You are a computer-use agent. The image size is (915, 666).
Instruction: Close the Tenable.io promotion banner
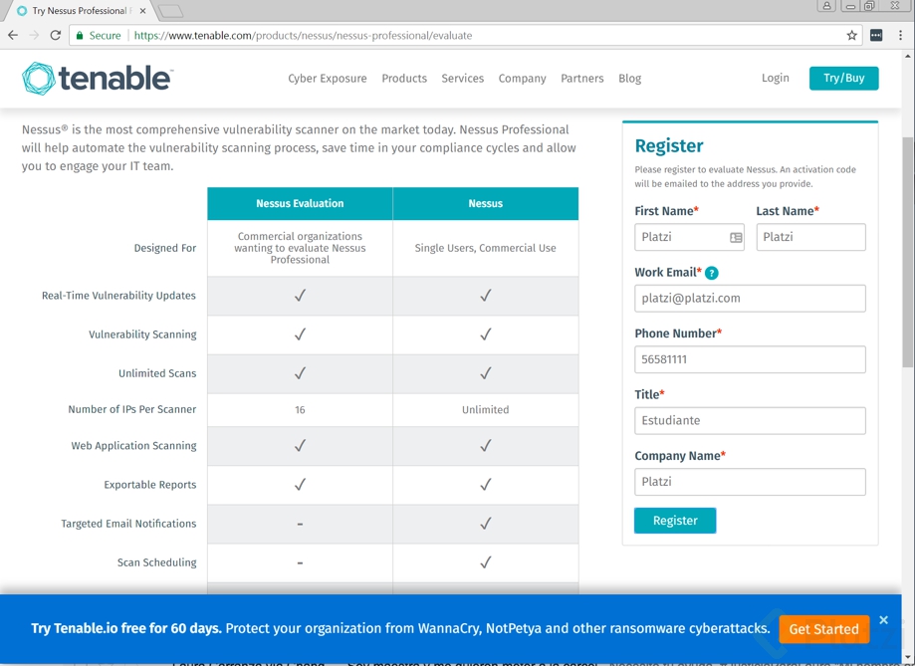pyautogui.click(x=883, y=620)
